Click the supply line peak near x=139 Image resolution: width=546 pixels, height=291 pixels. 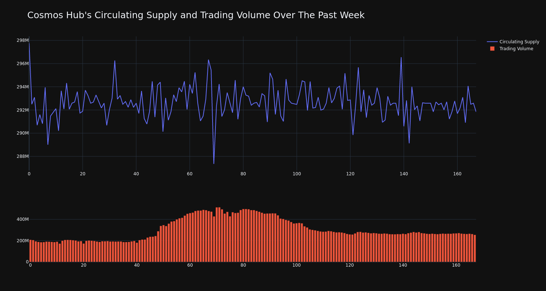click(401, 57)
